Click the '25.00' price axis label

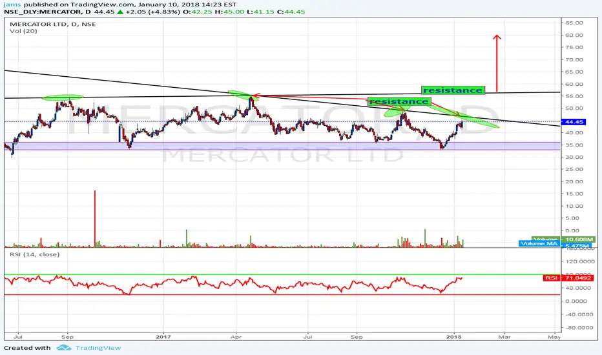[x=574, y=169]
